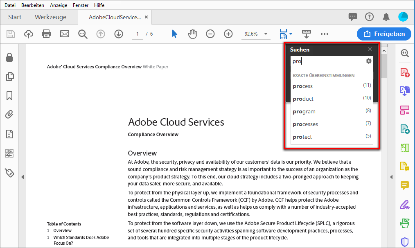Screen dimensions: 415x248
Task: Click the scrolling mode toolbar icon
Action: [307, 34]
